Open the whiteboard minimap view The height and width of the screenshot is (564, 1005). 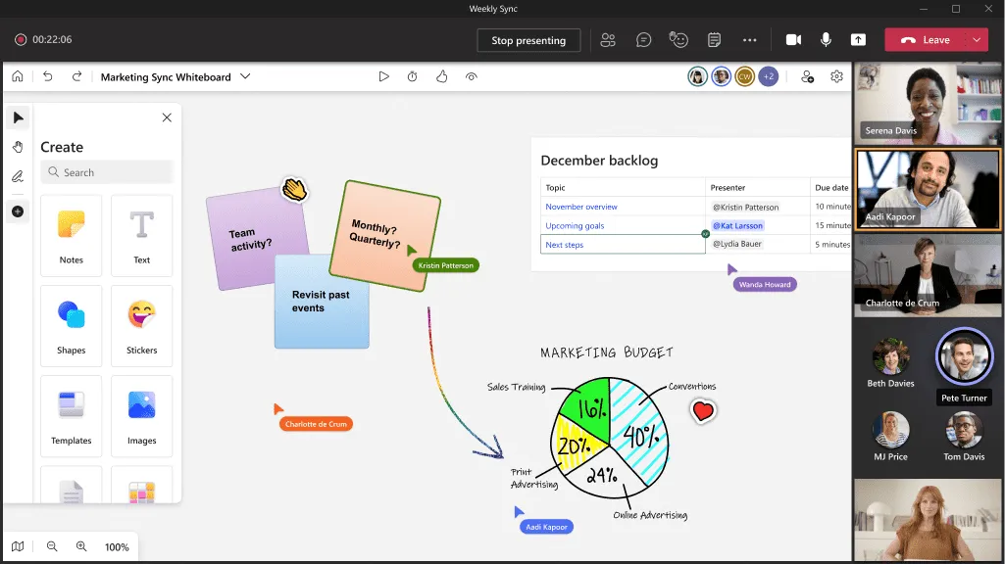point(17,546)
